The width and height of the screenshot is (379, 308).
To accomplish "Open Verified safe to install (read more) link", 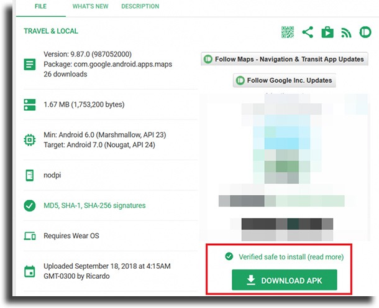I will [291, 256].
